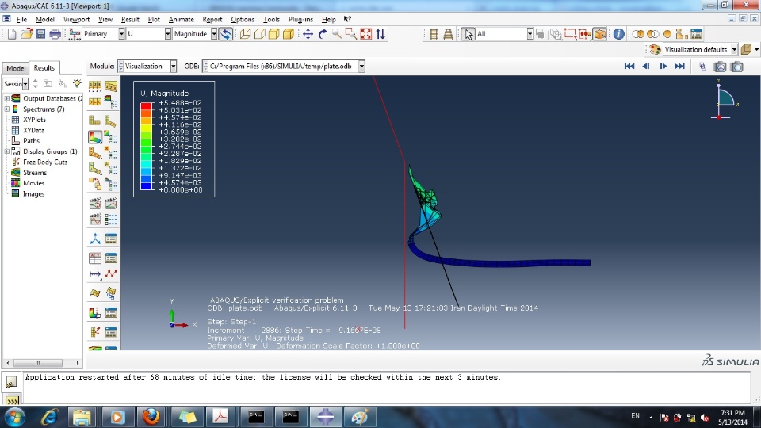Screen dimensions: 761x428
Task: Select Free Body Cuts tree item
Action: click(45, 162)
